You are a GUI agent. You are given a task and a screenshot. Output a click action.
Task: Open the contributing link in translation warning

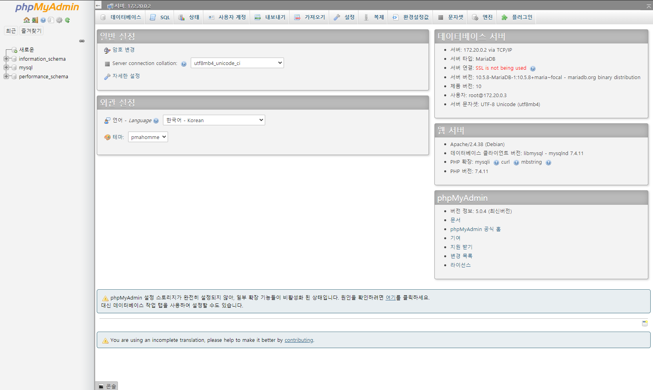pyautogui.click(x=298, y=340)
